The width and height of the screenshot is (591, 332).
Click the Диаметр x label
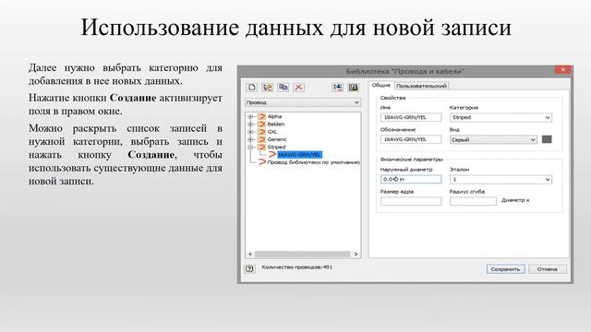[515, 200]
